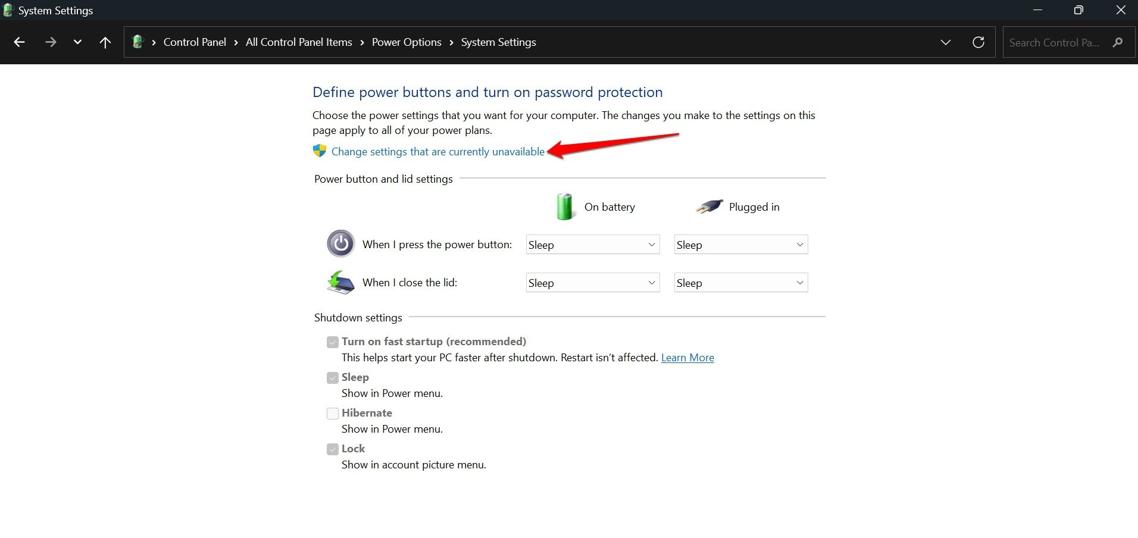This screenshot has height=538, width=1138.
Task: Expand chevron after All Control Panel Items
Action: (362, 42)
